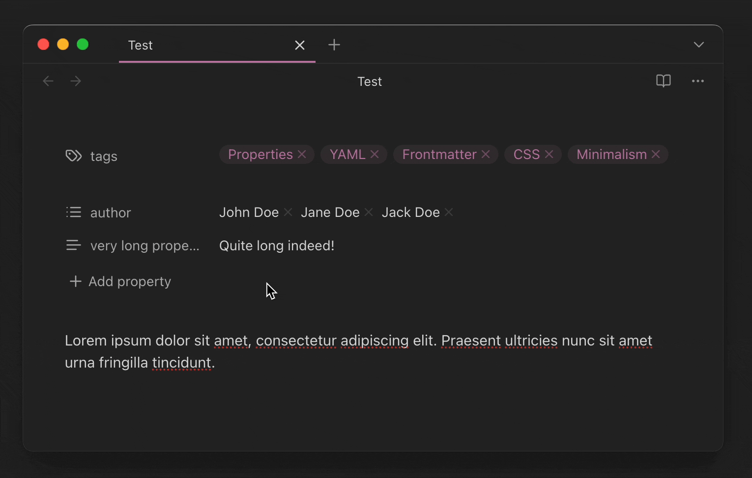Close the Test tab
This screenshot has width=752, height=478.
(x=299, y=46)
